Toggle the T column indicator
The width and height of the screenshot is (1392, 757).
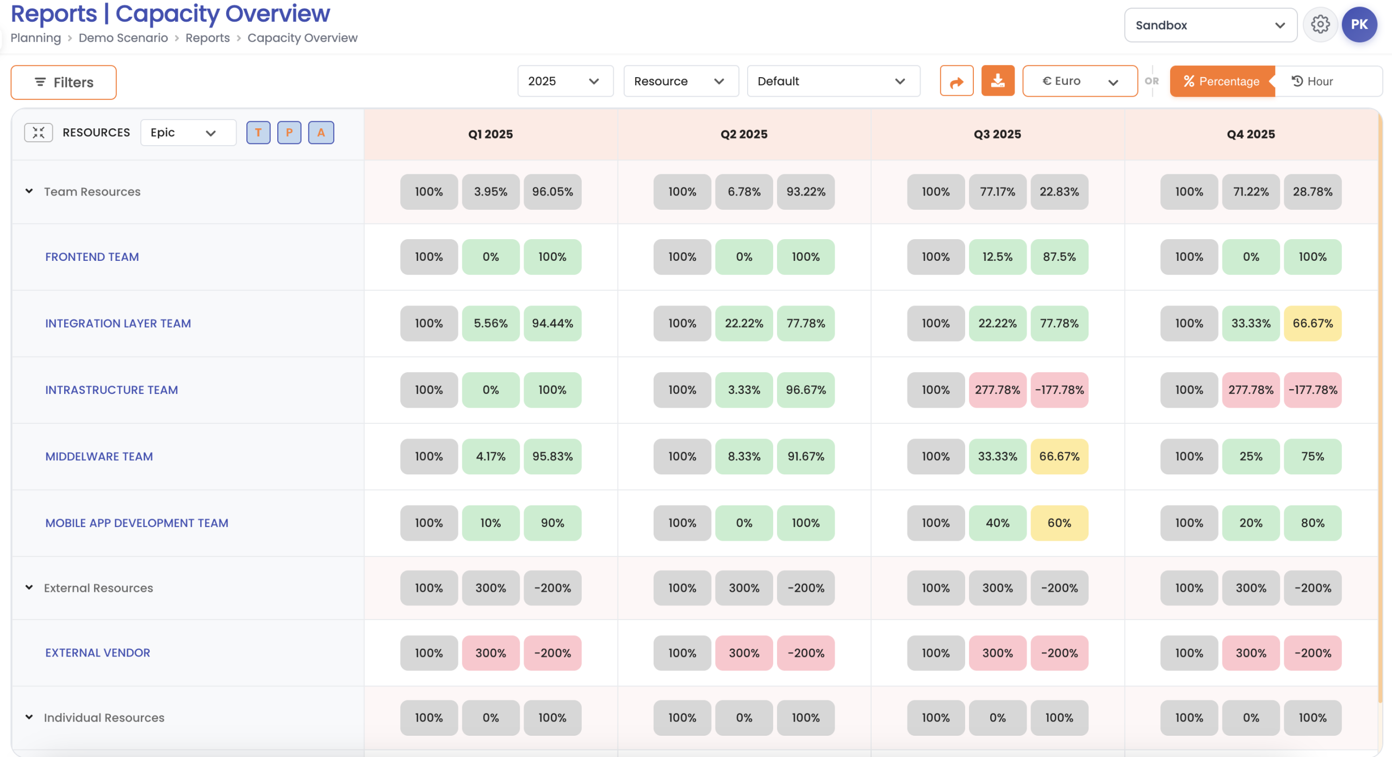coord(258,133)
